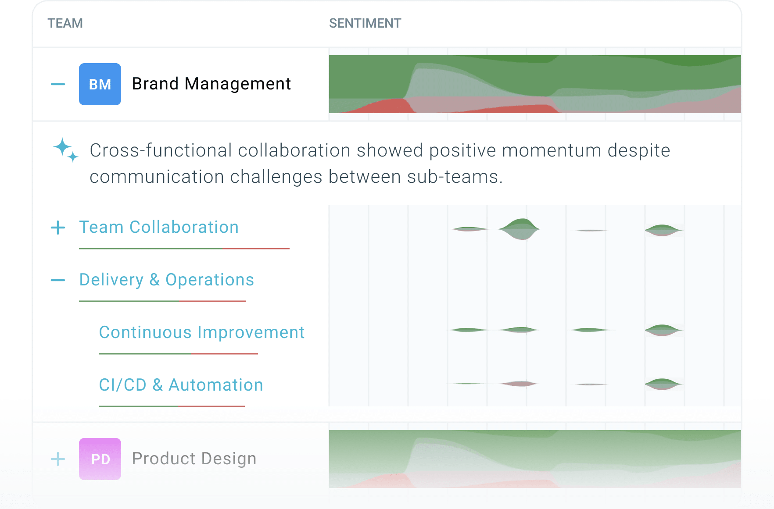
Task: Click the Product Design sentiment area chart
Action: 535,459
